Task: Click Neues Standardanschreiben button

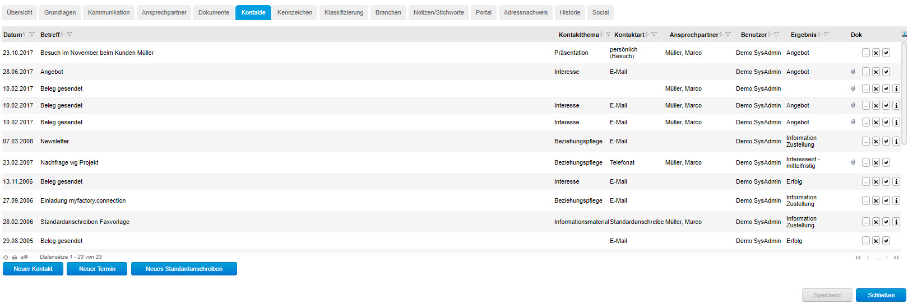Action: click(184, 269)
